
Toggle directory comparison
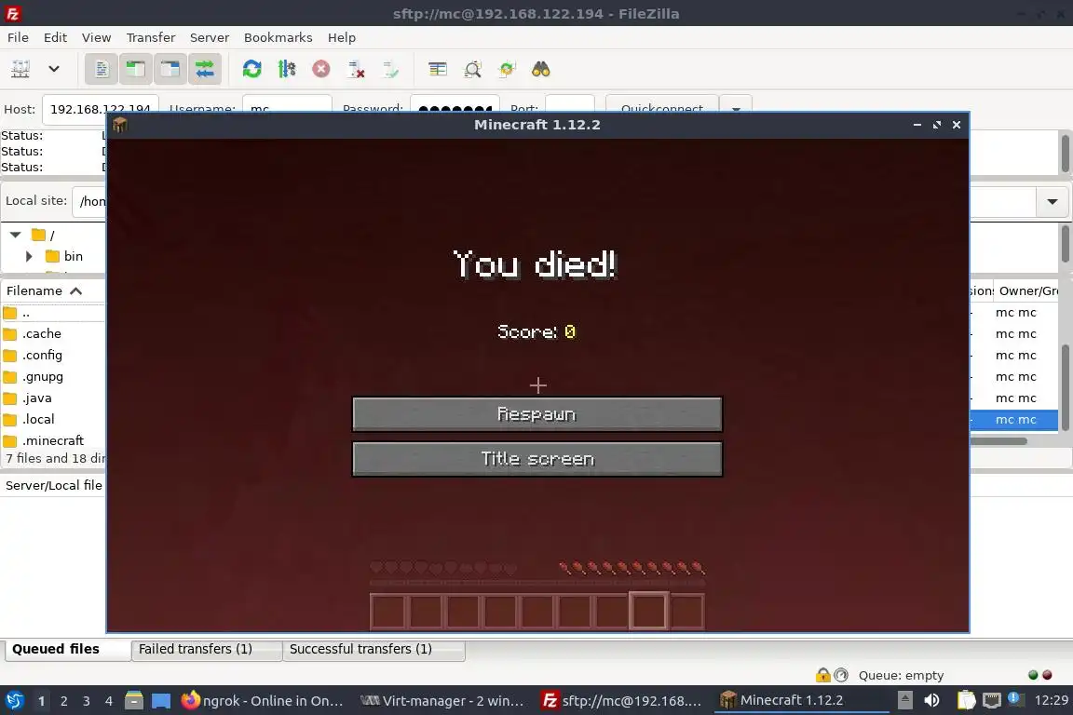coord(472,69)
